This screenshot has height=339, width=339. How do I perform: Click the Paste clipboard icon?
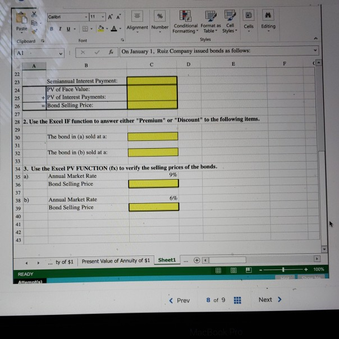[x=22, y=19]
